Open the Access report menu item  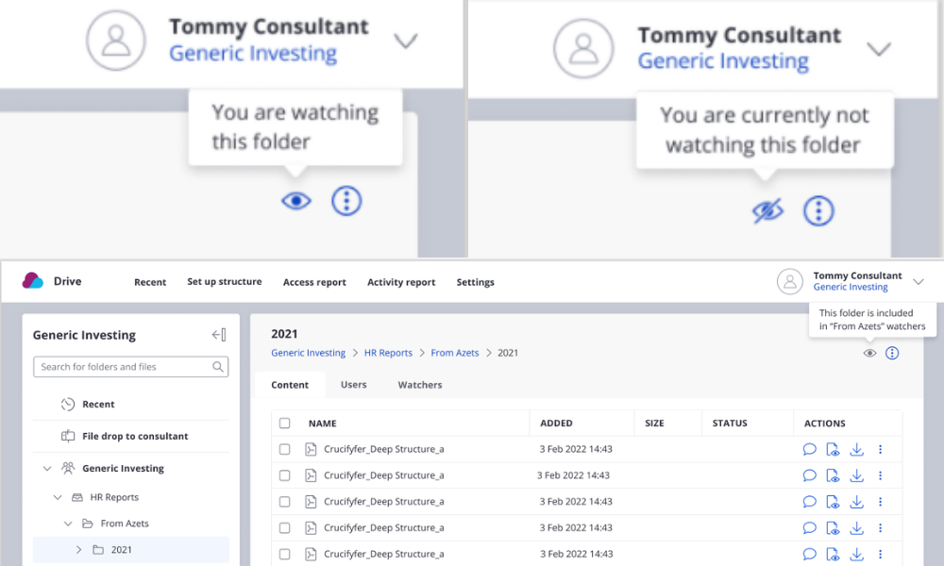tap(314, 282)
